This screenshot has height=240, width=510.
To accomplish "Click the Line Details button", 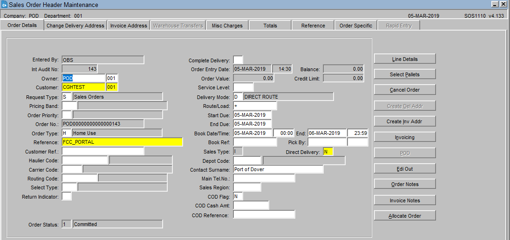I will [404, 59].
